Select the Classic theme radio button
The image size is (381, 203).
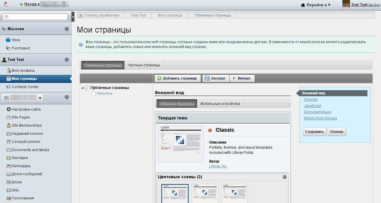[x=210, y=130]
